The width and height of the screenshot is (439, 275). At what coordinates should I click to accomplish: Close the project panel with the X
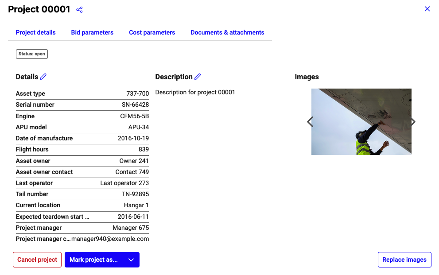(427, 9)
